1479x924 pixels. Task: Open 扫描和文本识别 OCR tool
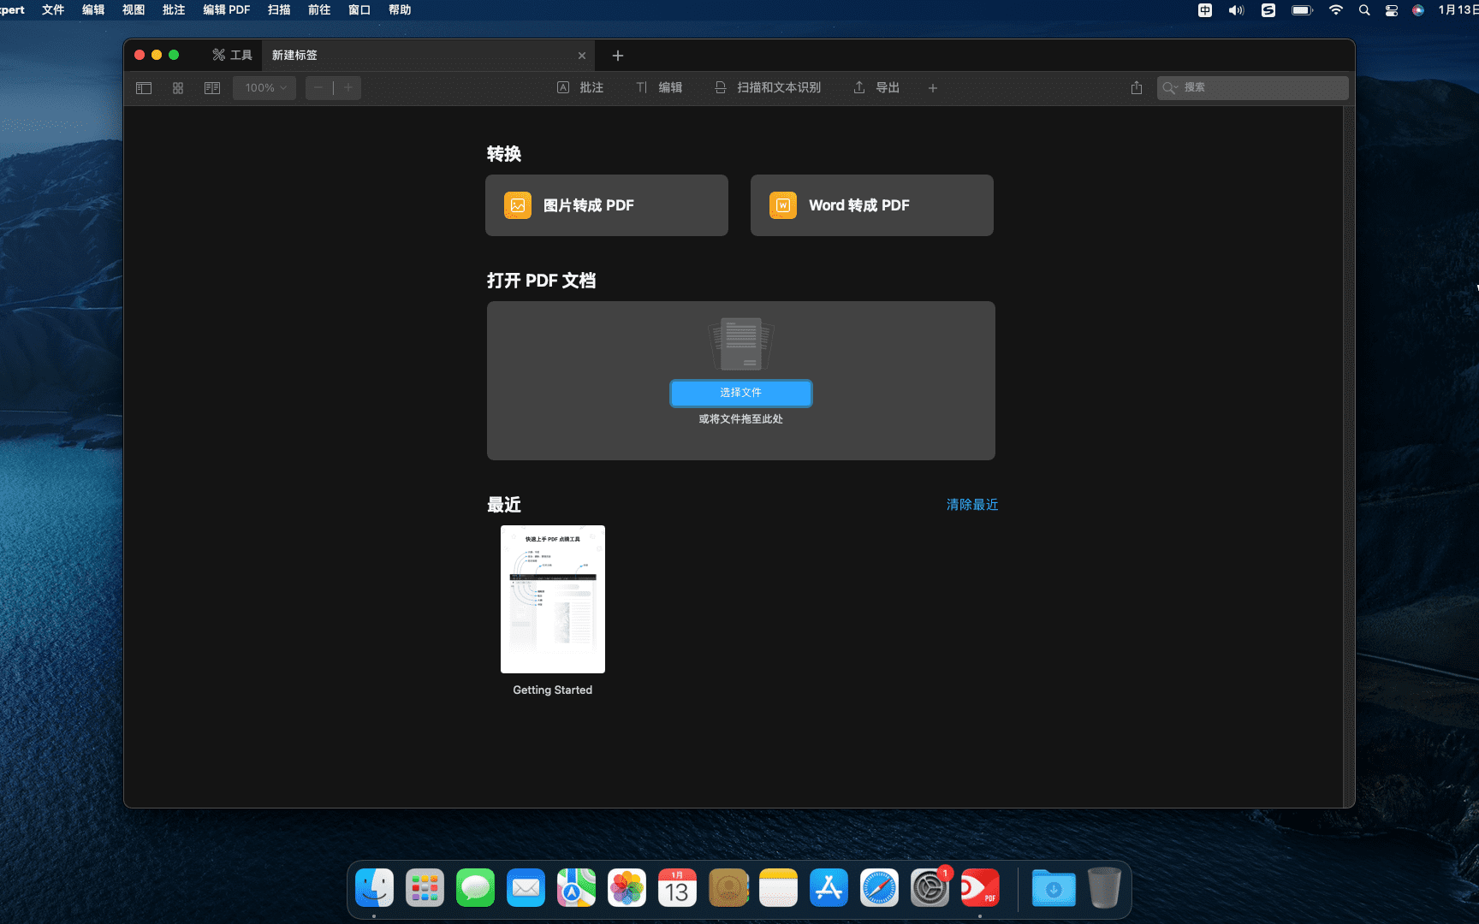[x=768, y=88]
